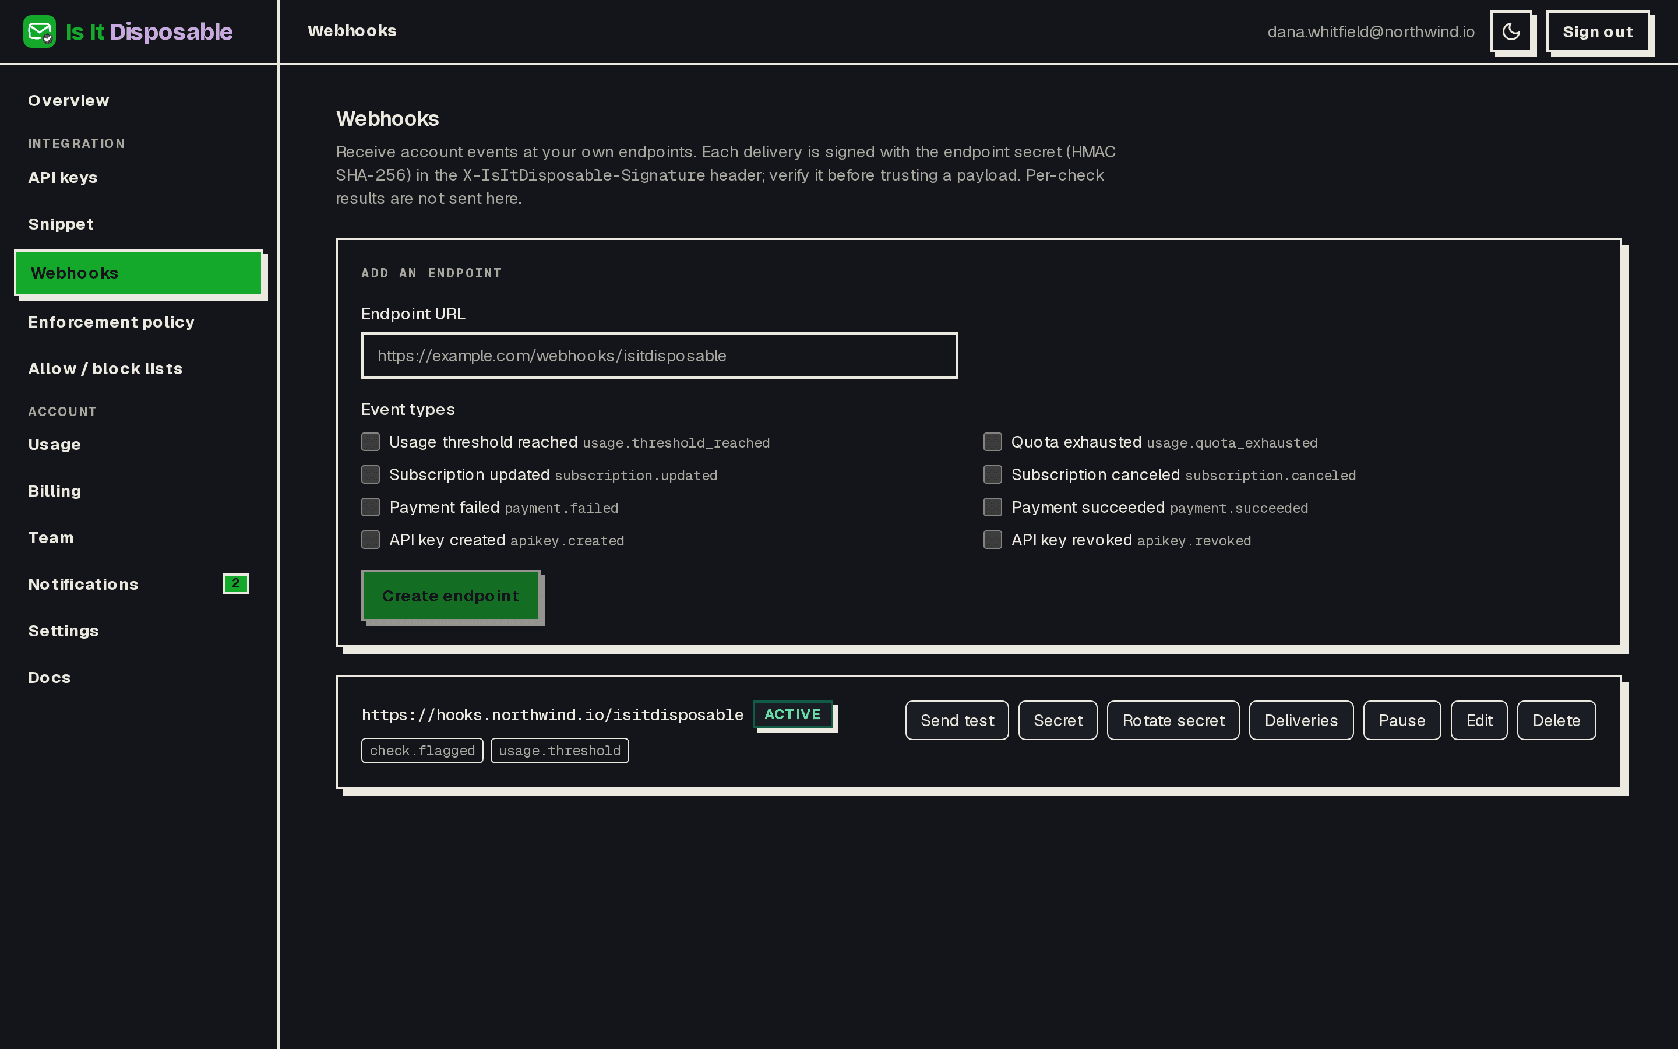View endpoint Deliveries
The height and width of the screenshot is (1049, 1678).
[x=1301, y=720]
